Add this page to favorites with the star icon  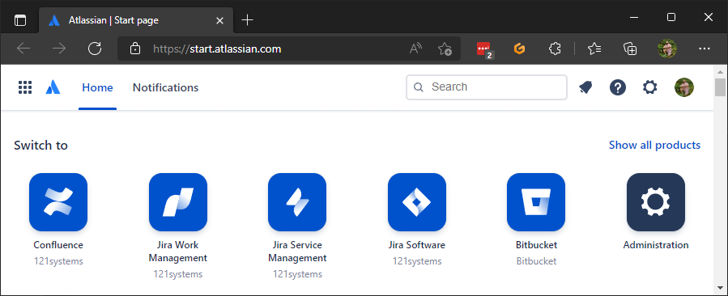(x=445, y=49)
